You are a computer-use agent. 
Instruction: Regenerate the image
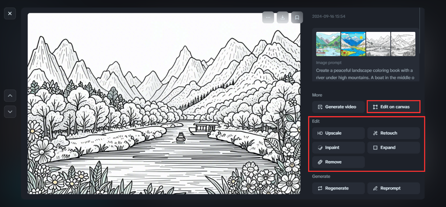(338, 188)
